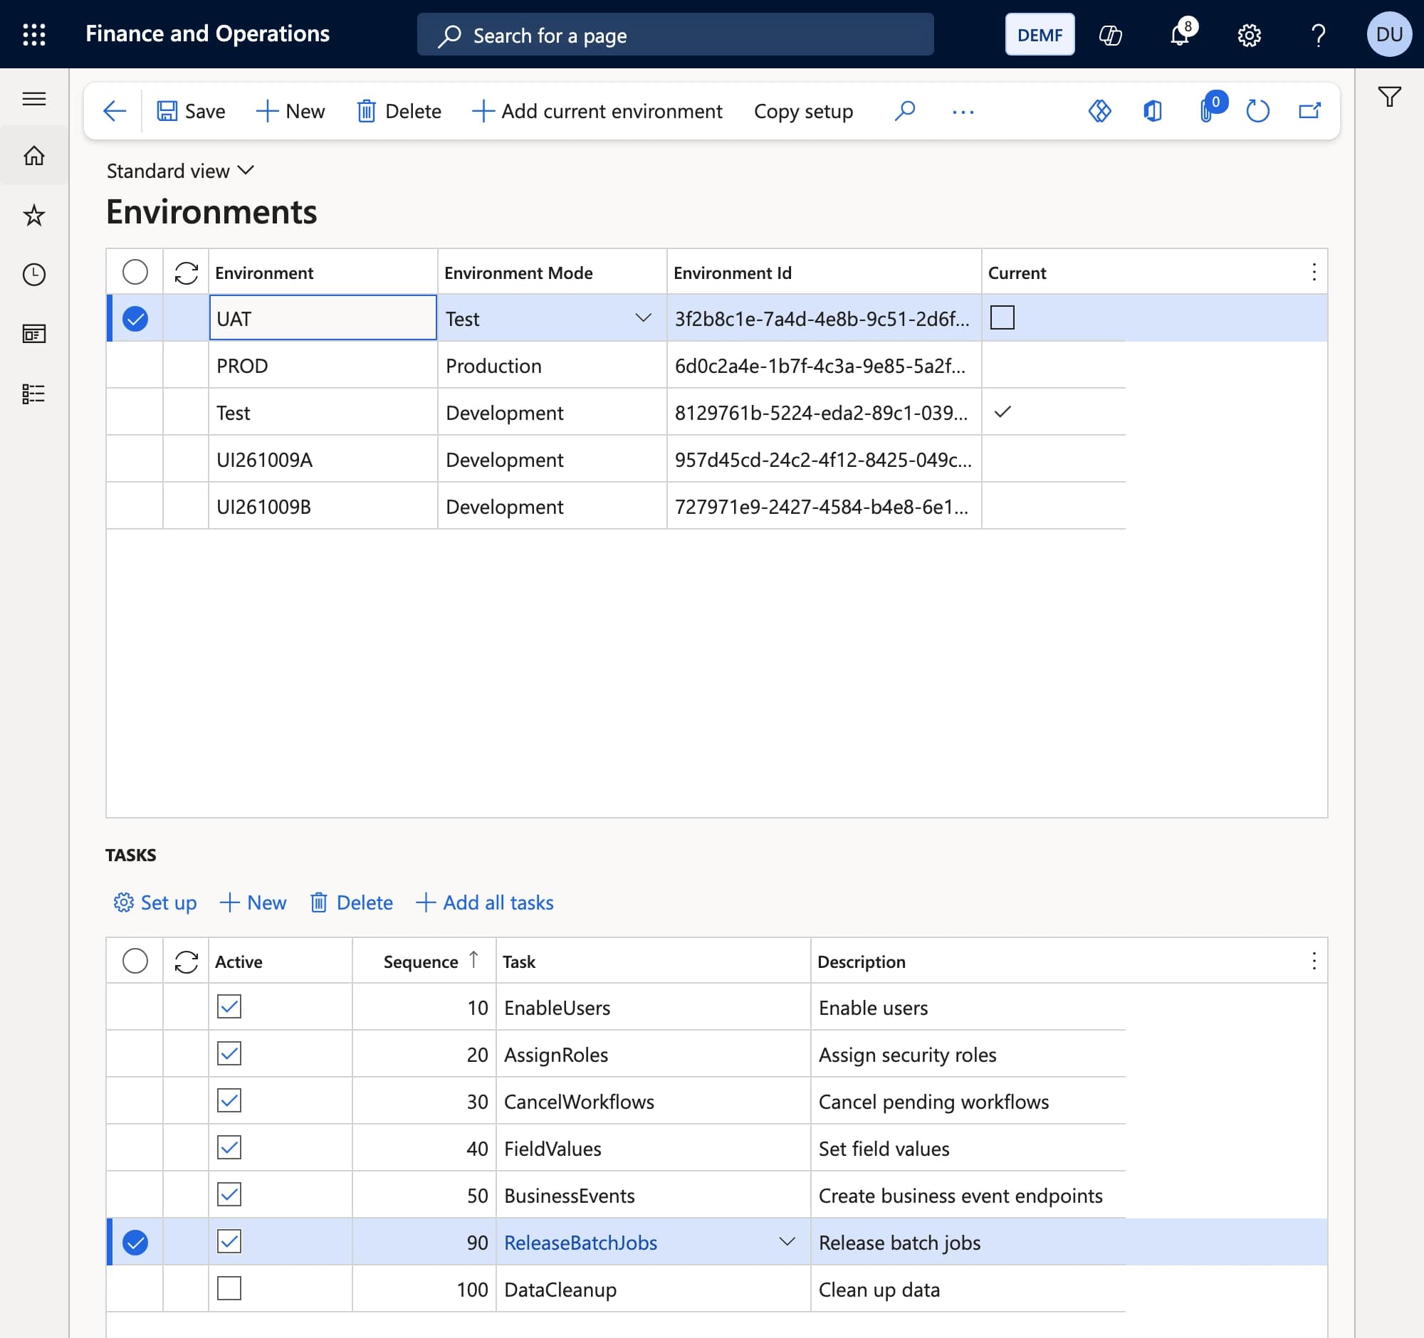Select all rows in the Tasks grid

tap(135, 961)
